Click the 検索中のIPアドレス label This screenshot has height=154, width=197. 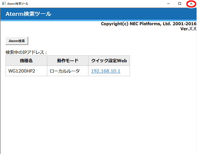point(26,53)
